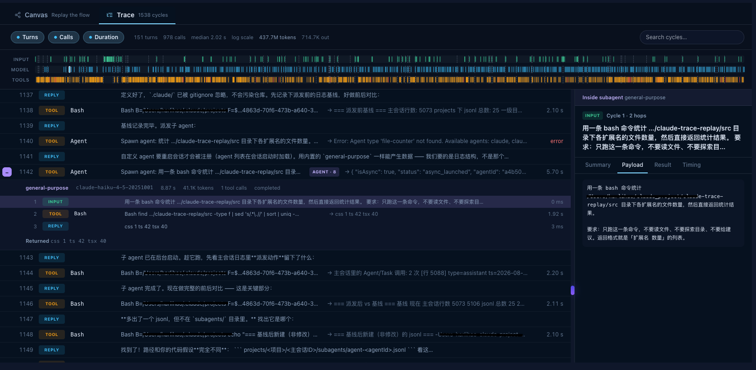Focus the Search cycles field
756x370 pixels.
tap(692, 37)
